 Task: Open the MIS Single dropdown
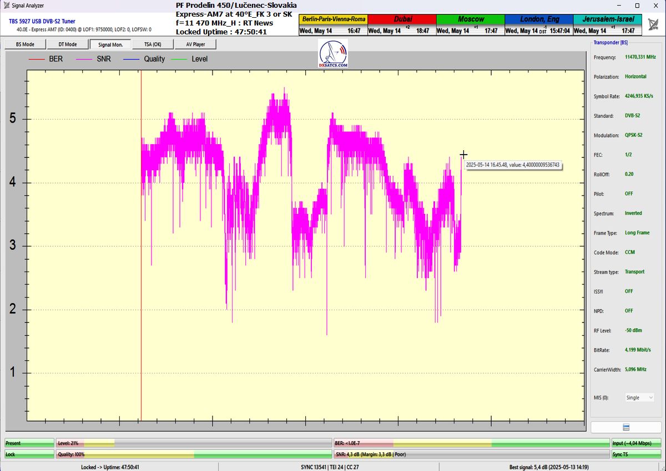click(x=640, y=398)
